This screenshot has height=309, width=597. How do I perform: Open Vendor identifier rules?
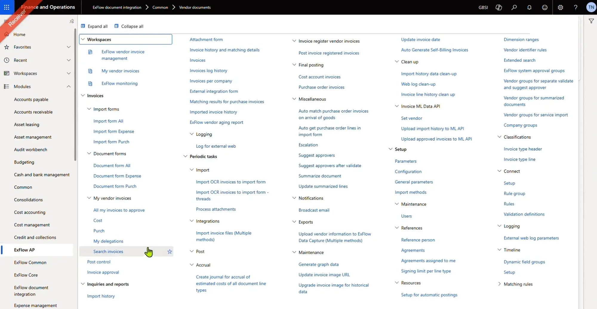525,50
